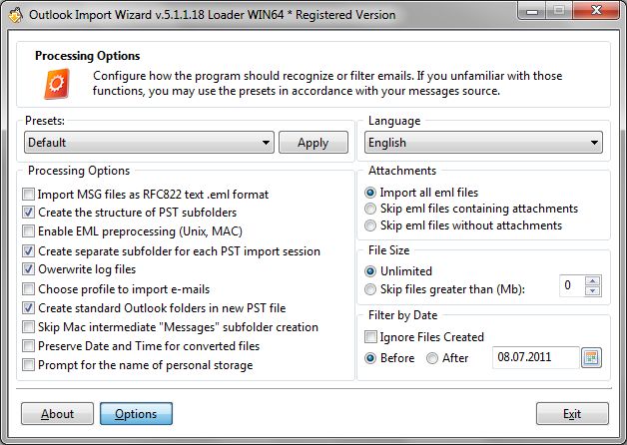Viewport: 627px width, 445px height.
Task: Click the Options button
Action: pyautogui.click(x=136, y=414)
